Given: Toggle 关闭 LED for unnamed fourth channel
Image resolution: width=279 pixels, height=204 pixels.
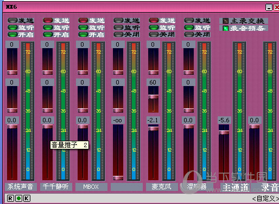Looking at the screenshot, I should [x=118, y=35].
